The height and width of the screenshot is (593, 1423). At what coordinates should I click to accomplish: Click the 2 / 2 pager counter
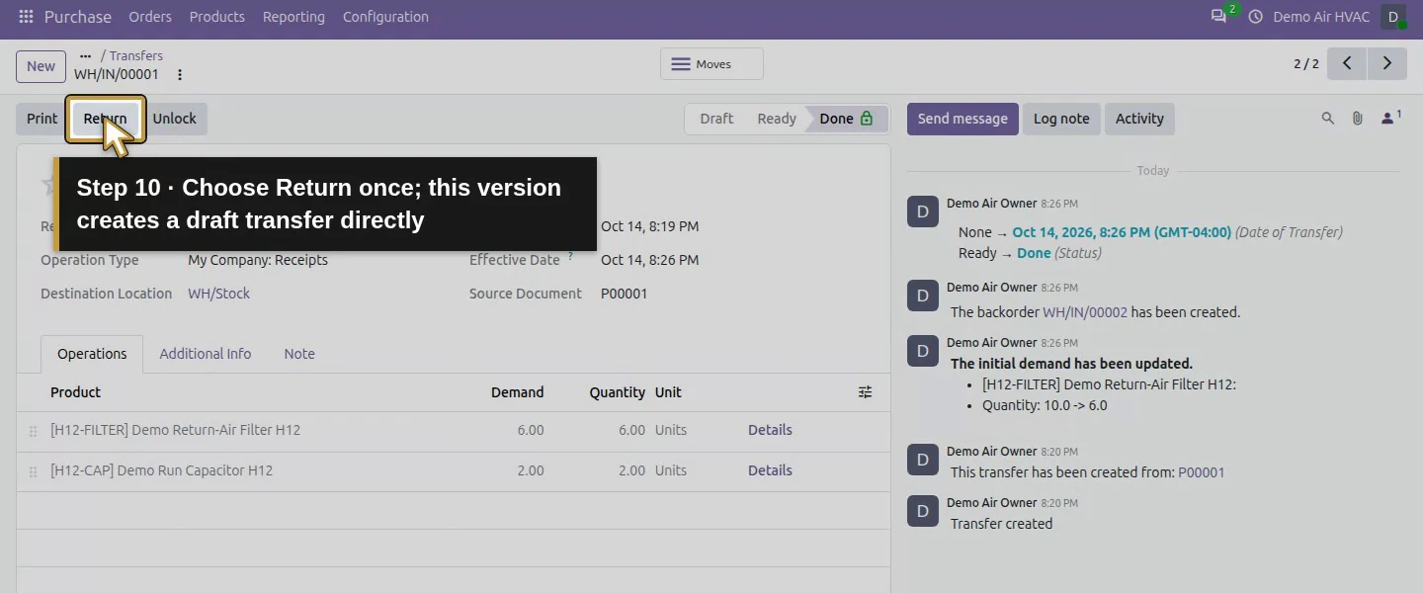point(1306,63)
